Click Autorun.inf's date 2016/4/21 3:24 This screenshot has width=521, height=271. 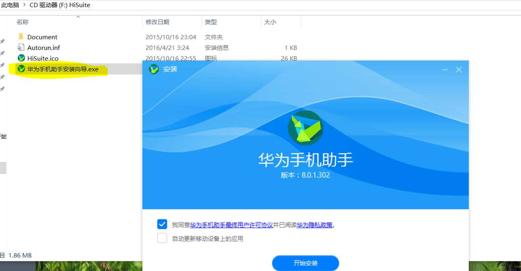[167, 48]
